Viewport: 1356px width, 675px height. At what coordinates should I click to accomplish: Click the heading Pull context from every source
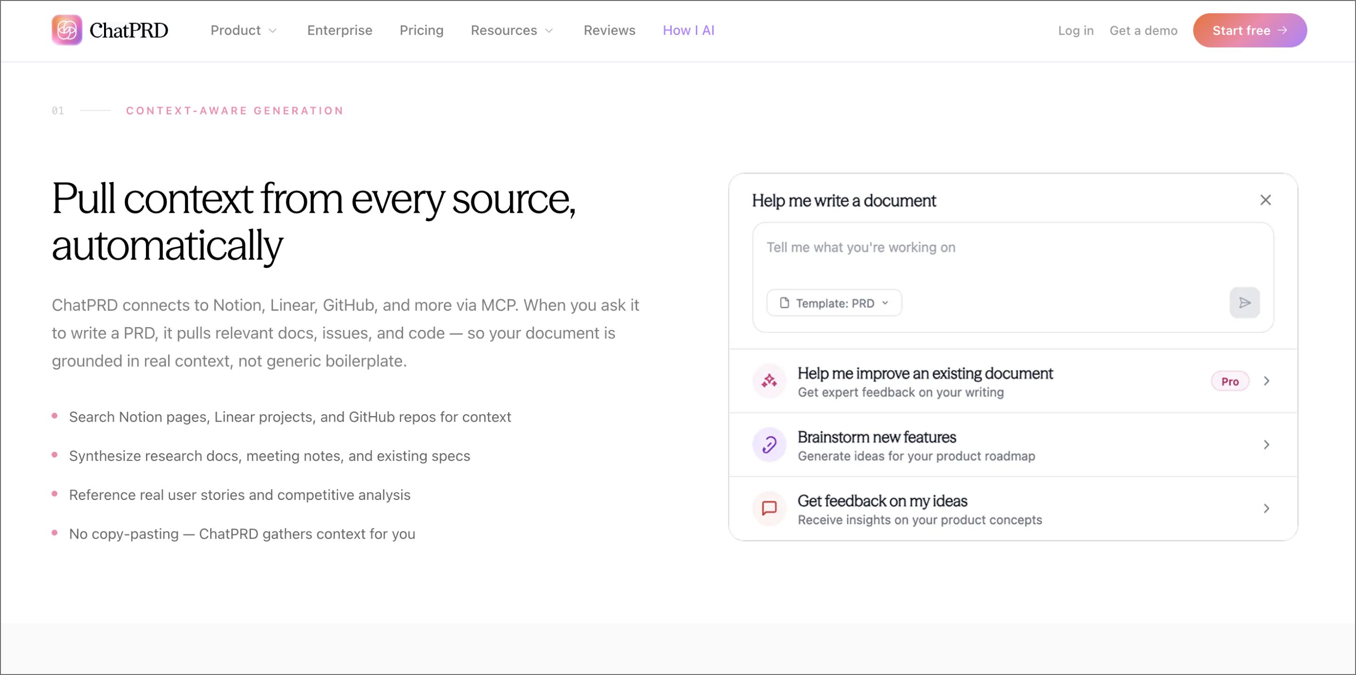coord(314,222)
